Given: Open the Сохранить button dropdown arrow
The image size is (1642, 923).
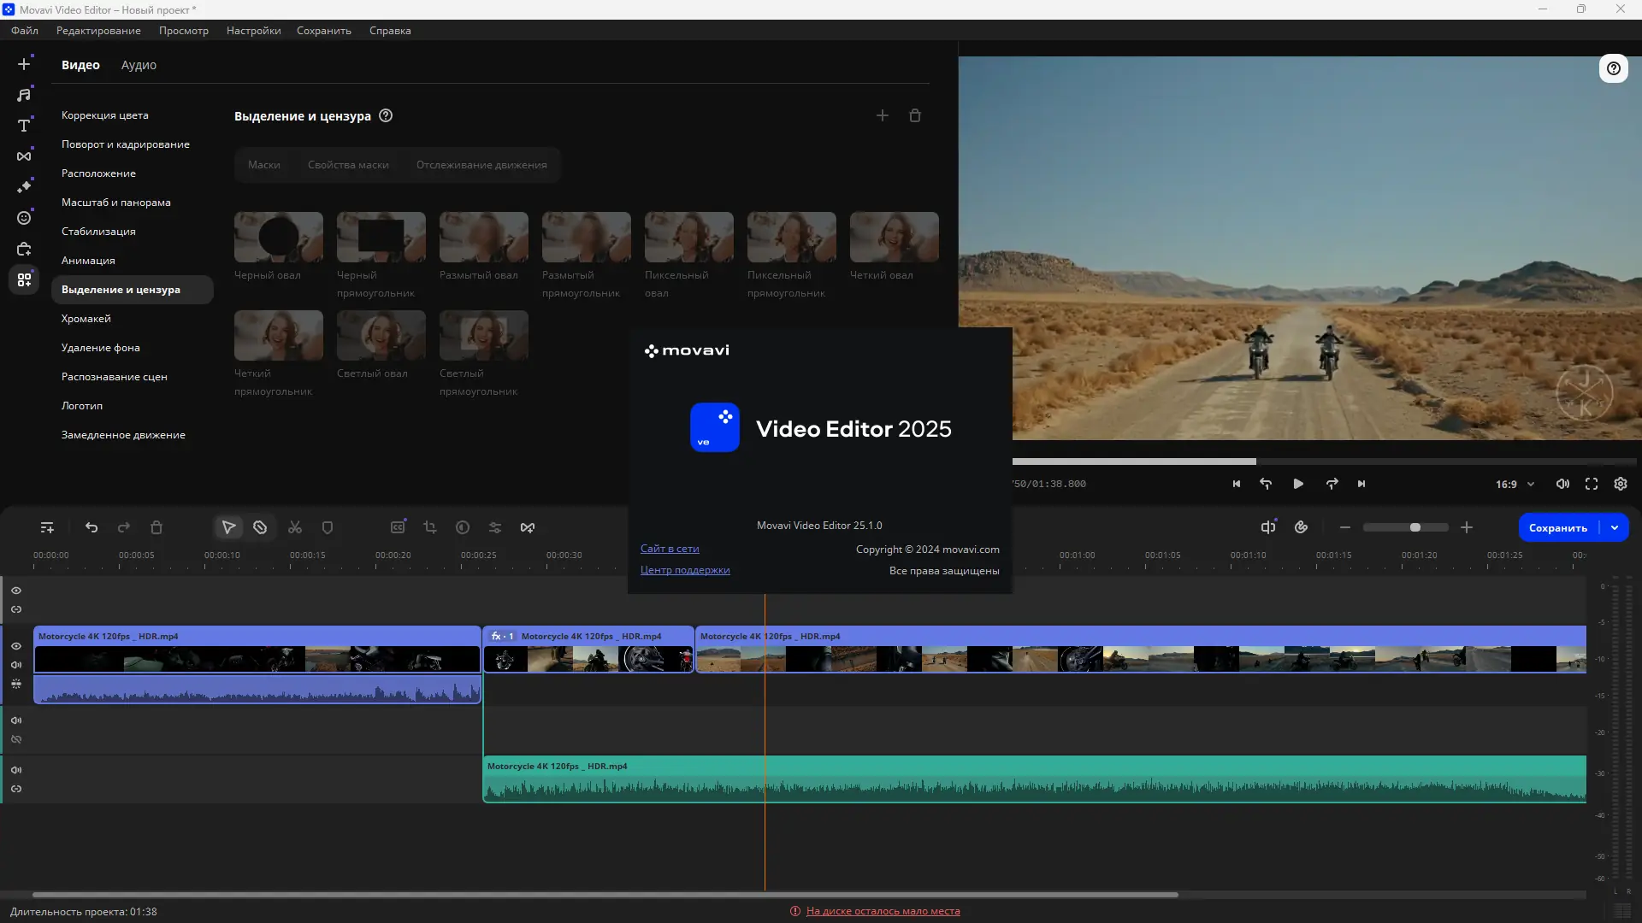Looking at the screenshot, I should (x=1615, y=528).
